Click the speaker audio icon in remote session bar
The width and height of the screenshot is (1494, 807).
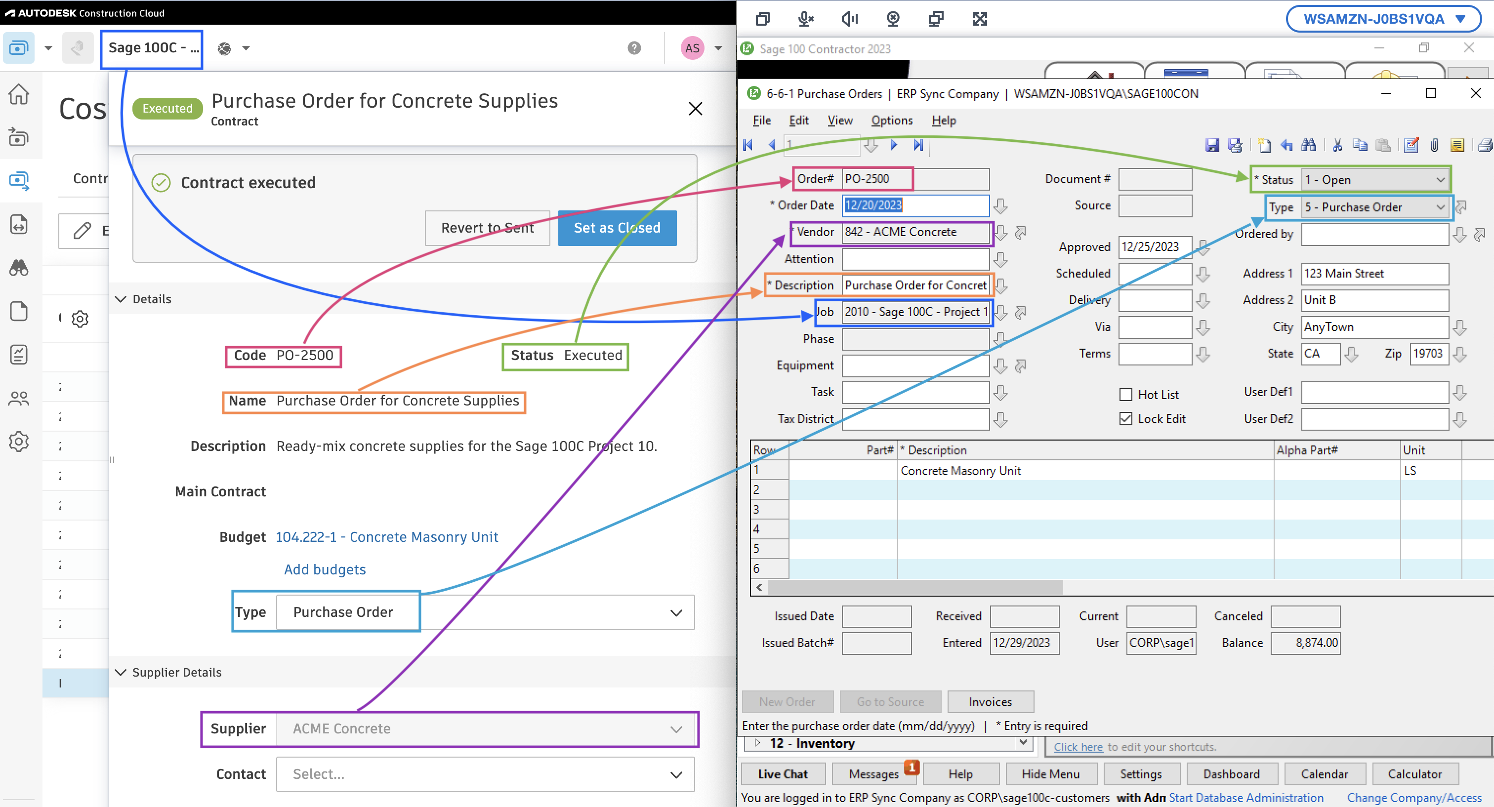pyautogui.click(x=850, y=19)
